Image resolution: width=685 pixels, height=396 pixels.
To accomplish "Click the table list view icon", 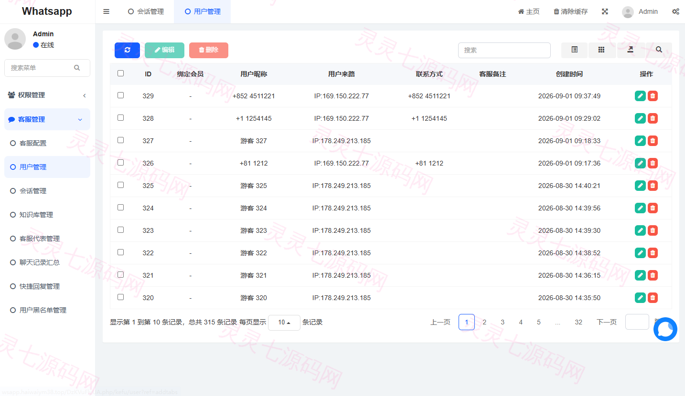I will (x=575, y=50).
